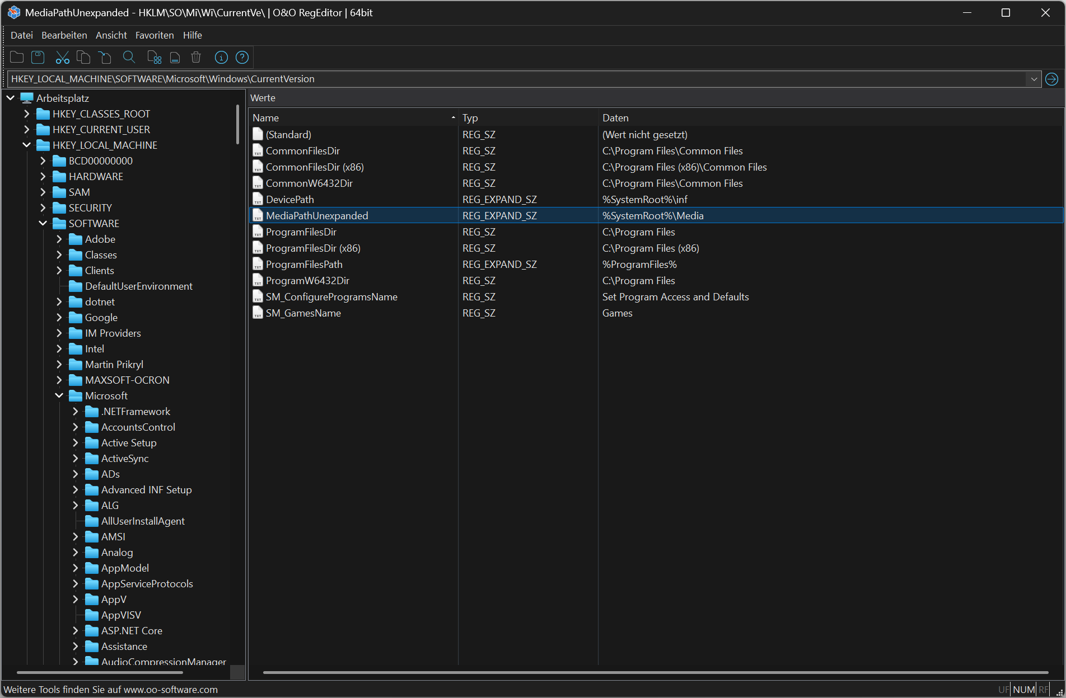Expand the HARDWARE key
This screenshot has width=1066, height=698.
pos(43,176)
